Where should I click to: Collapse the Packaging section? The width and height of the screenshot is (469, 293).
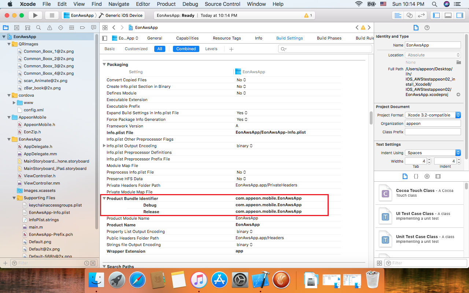[104, 64]
